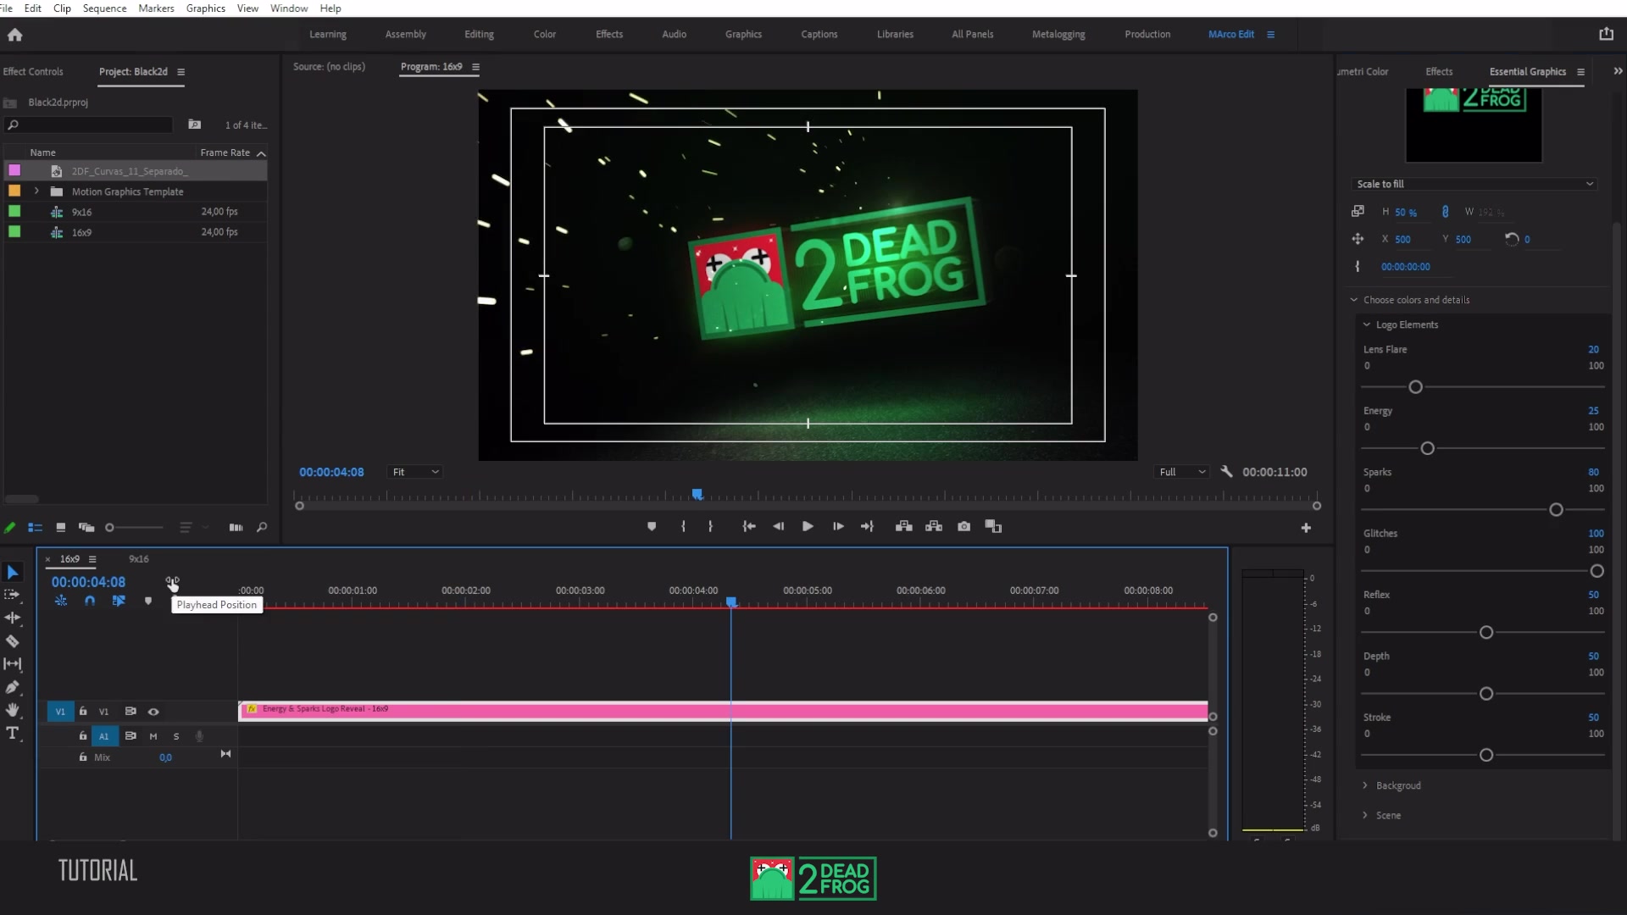1627x915 pixels.
Task: Show overflow panels chevron
Action: 1618,71
